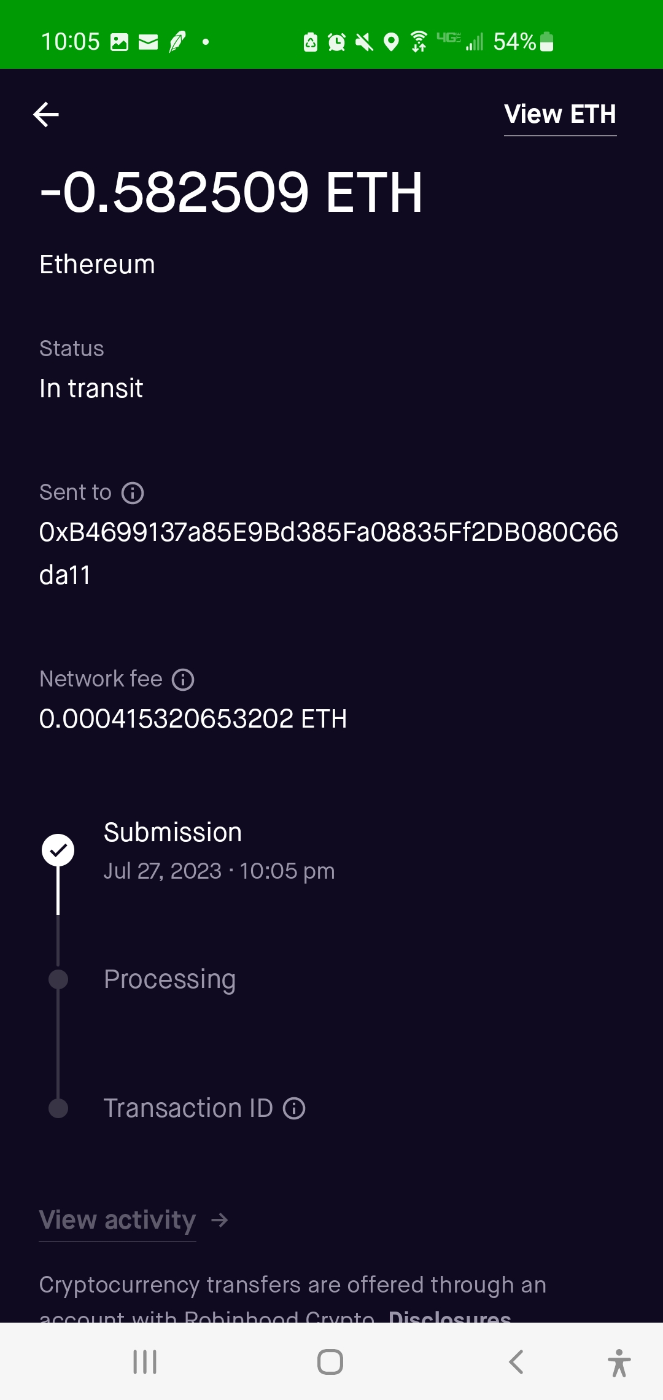
Task: Tap the network fee amount value
Action: tap(193, 719)
